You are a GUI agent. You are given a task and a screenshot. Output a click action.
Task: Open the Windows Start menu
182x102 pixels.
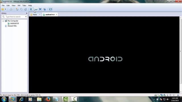[x=4, y=99]
